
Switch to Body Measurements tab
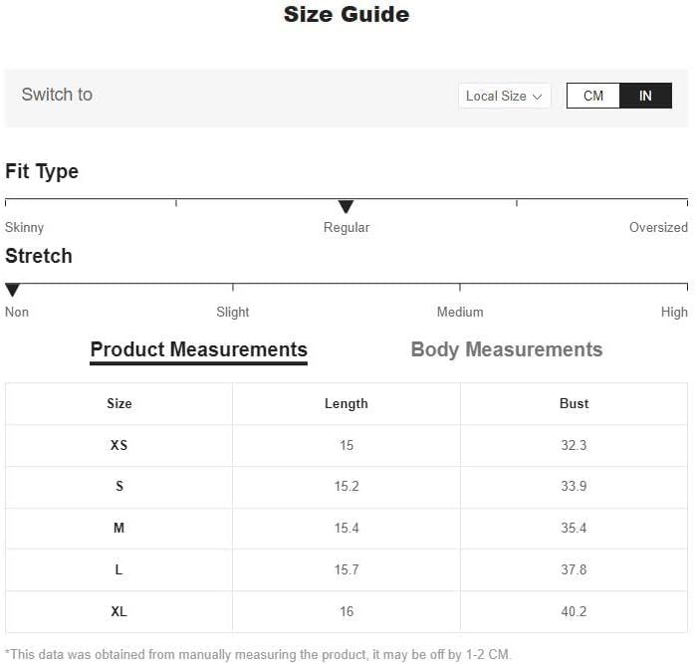506,349
